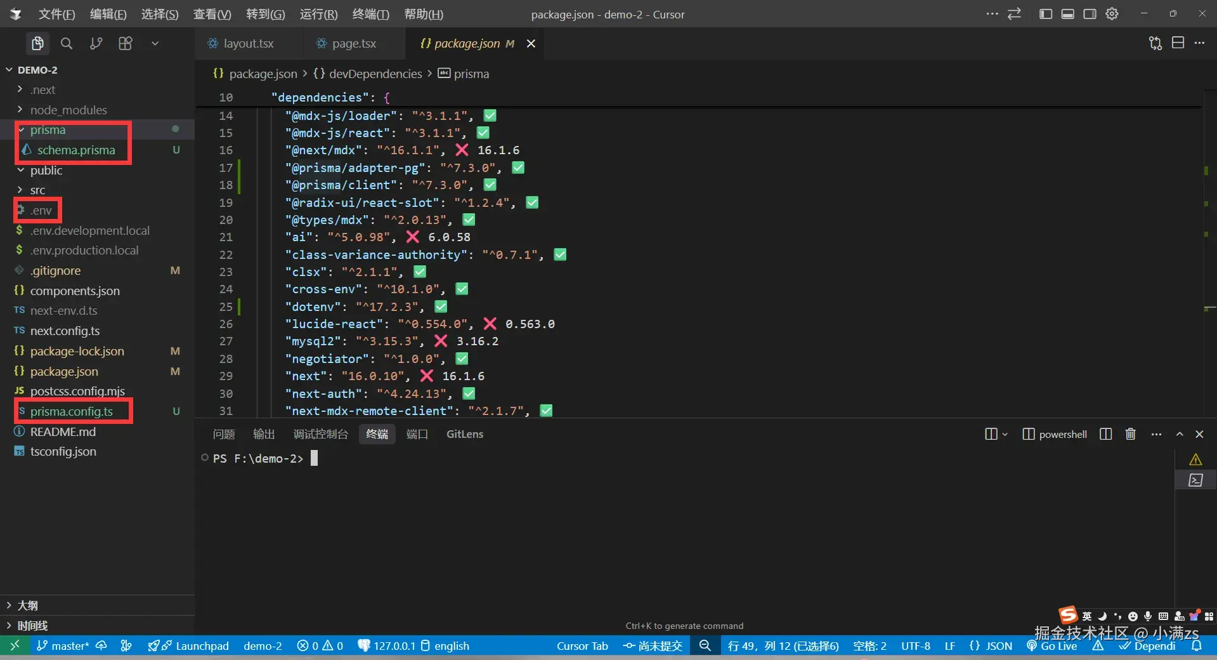Open the 查看(V) menu
The image size is (1217, 660).
212,14
